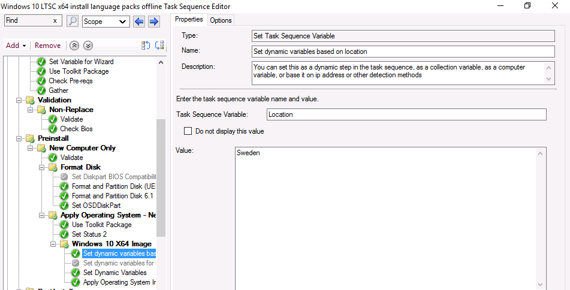Viewport: 570px width, 290px height.
Task: Select Use Toolkit Package under Apply Operating System
Action: click(101, 225)
